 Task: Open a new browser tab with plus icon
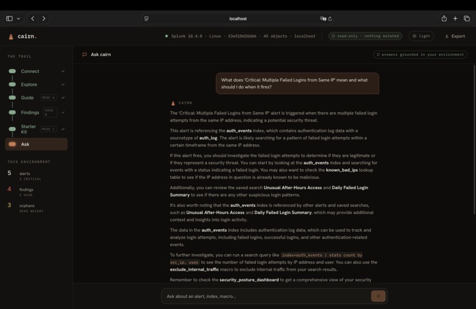coord(455,18)
